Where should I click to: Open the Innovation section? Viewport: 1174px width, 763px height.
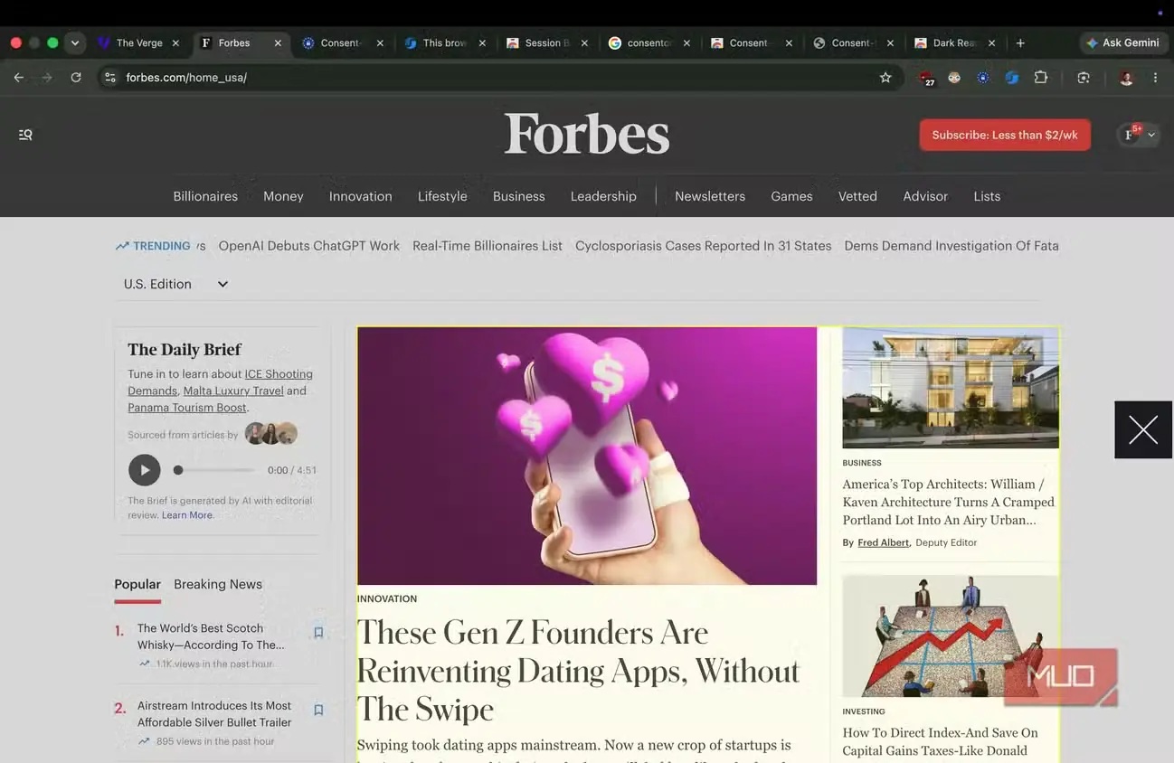[x=360, y=196]
